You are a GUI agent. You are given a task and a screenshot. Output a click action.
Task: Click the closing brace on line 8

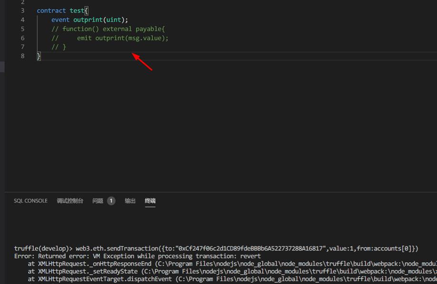[x=39, y=56]
